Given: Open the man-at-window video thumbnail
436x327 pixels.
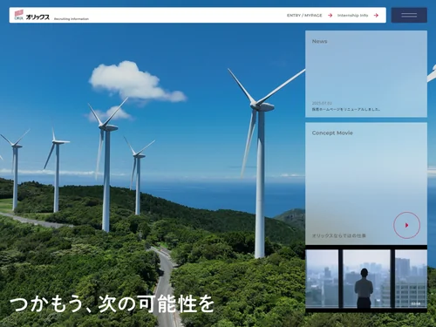Looking at the screenshot, I should click(x=366, y=279).
